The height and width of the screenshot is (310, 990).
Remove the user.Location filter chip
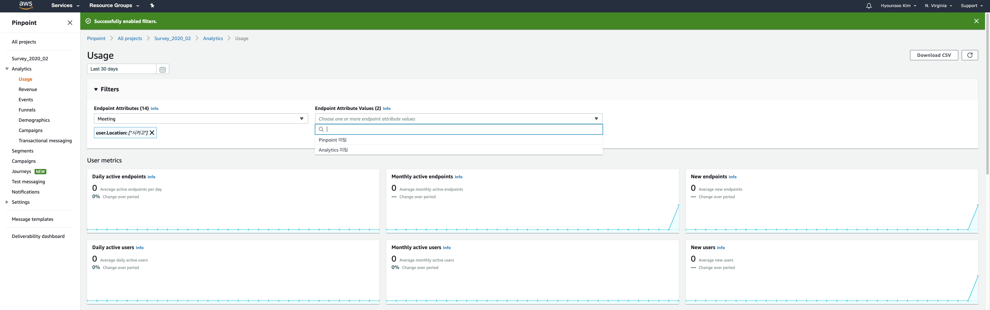pyautogui.click(x=152, y=133)
